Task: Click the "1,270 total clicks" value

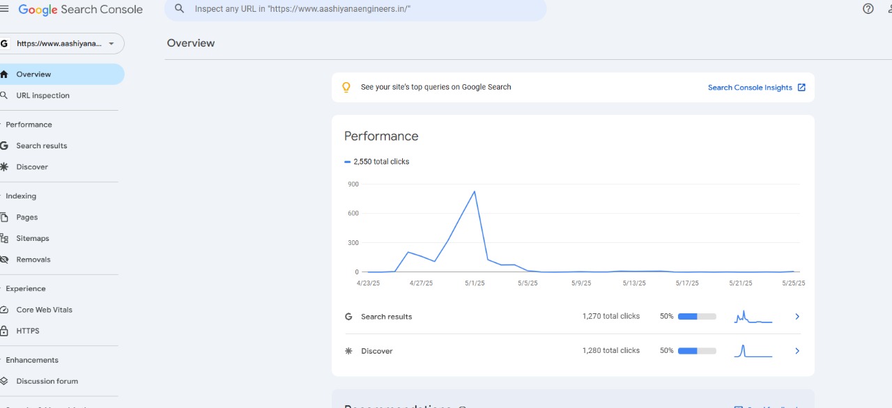Action: (x=611, y=316)
